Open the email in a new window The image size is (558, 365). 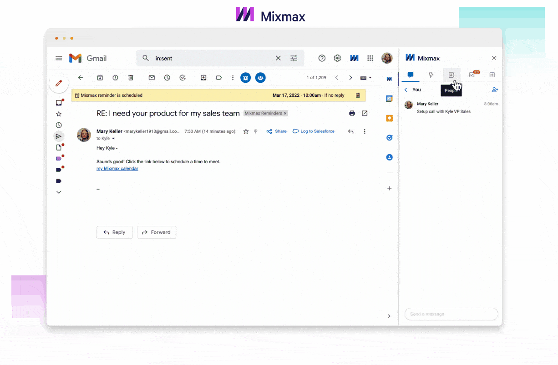(x=365, y=113)
